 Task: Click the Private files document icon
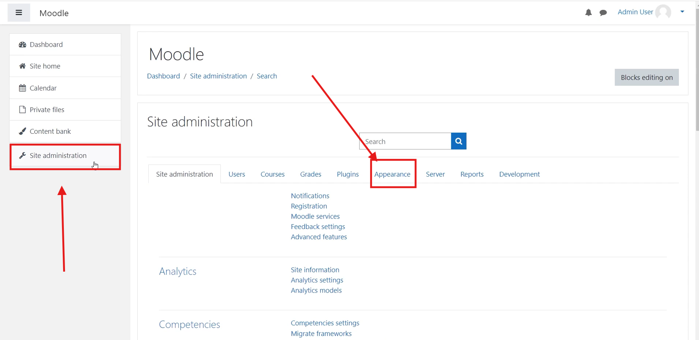click(22, 109)
